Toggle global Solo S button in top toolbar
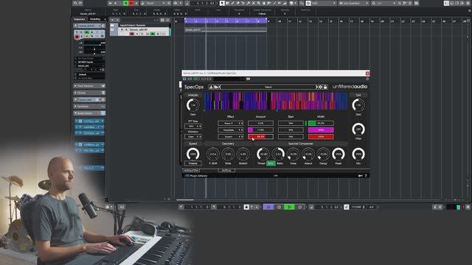 tap(115, 3)
